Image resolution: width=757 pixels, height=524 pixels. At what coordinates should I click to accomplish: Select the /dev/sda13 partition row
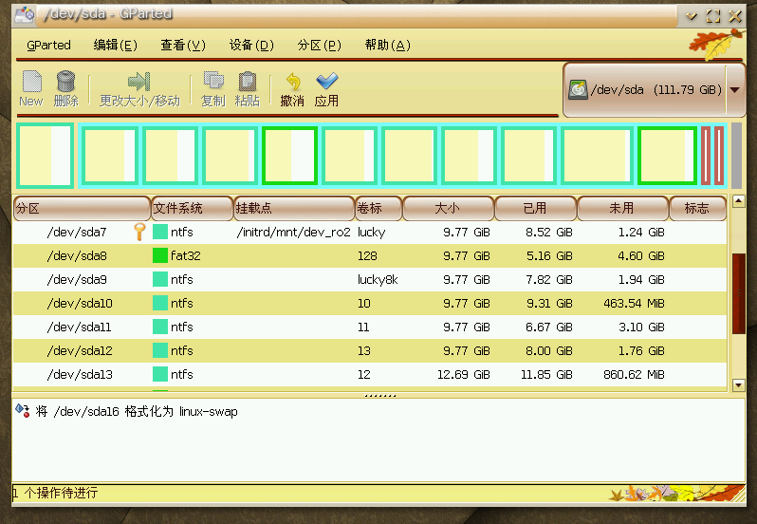point(370,374)
